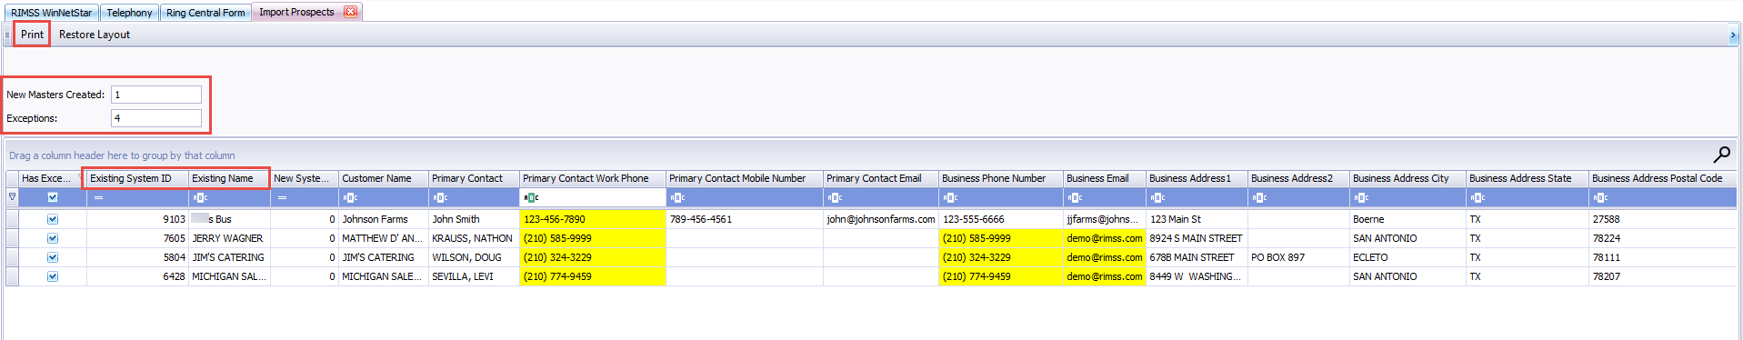Click the toolbar overflow arrow at right edge
Image resolution: width=1743 pixels, height=340 pixels.
[1732, 35]
